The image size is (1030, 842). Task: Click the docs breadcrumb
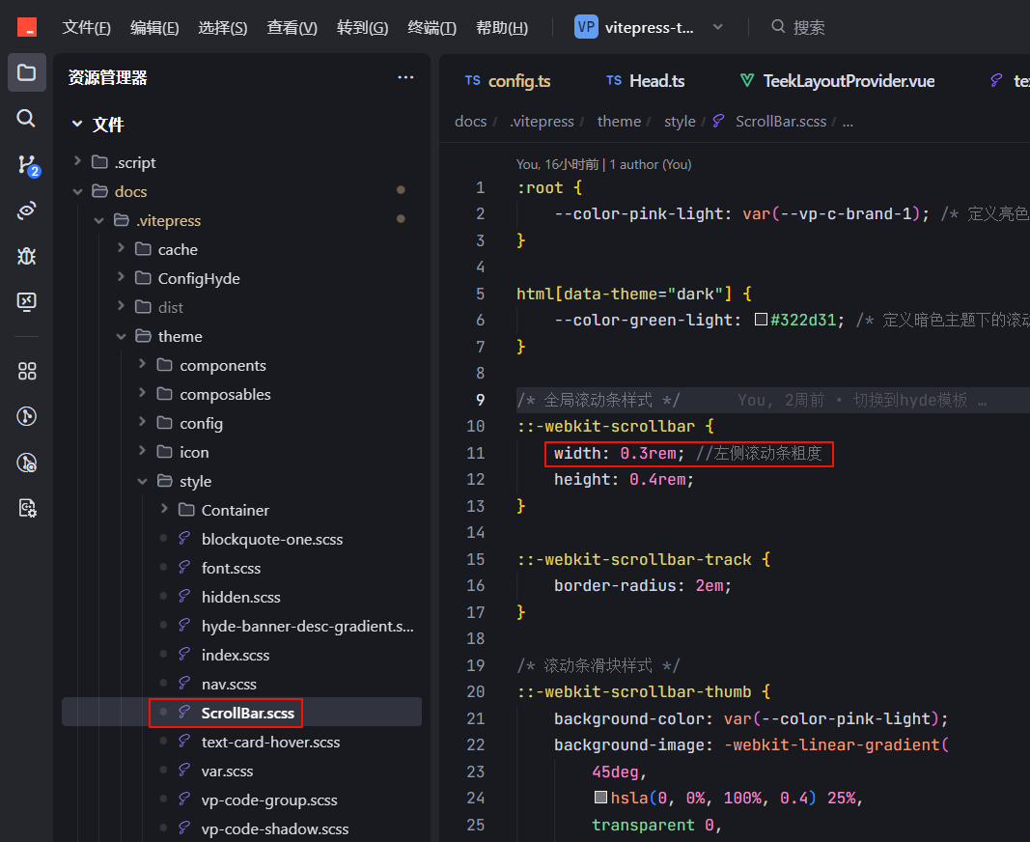[470, 121]
